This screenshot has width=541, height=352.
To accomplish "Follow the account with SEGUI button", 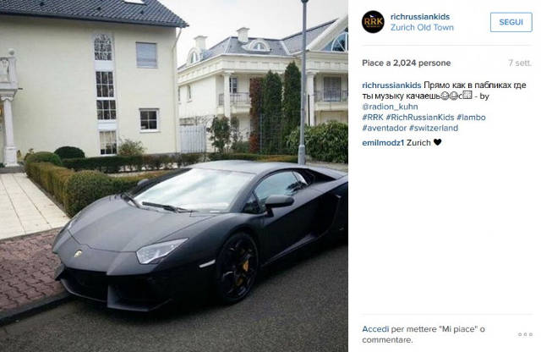I will (511, 22).
